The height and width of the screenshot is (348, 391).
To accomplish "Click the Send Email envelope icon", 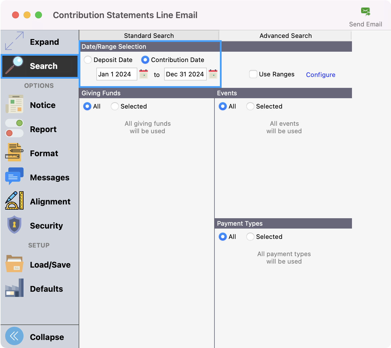I will coord(365,12).
